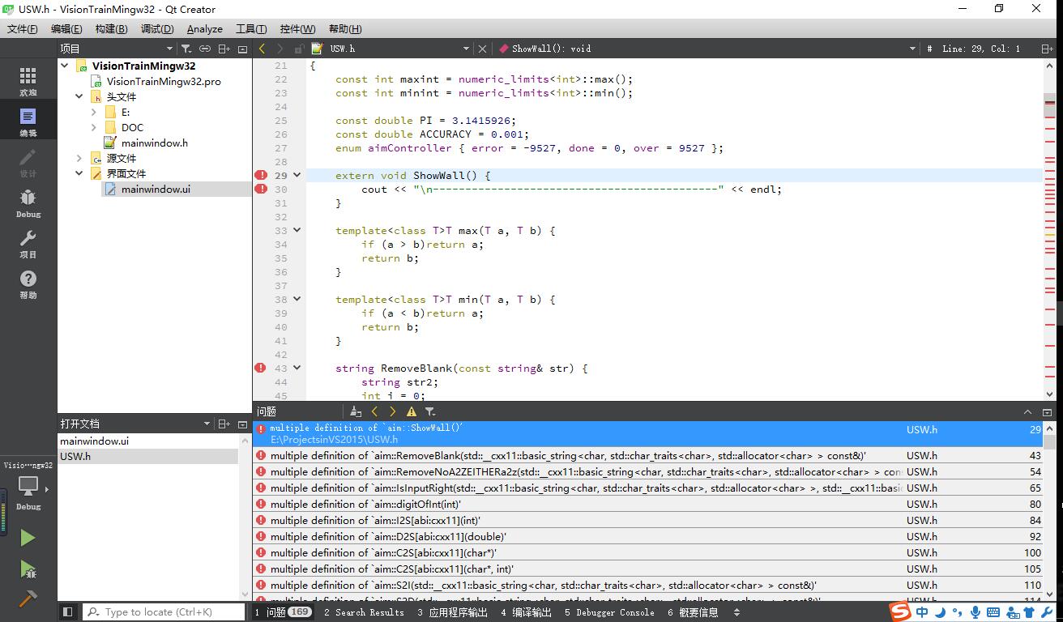
Task: Switch to Search Results output tab
Action: tap(364, 612)
